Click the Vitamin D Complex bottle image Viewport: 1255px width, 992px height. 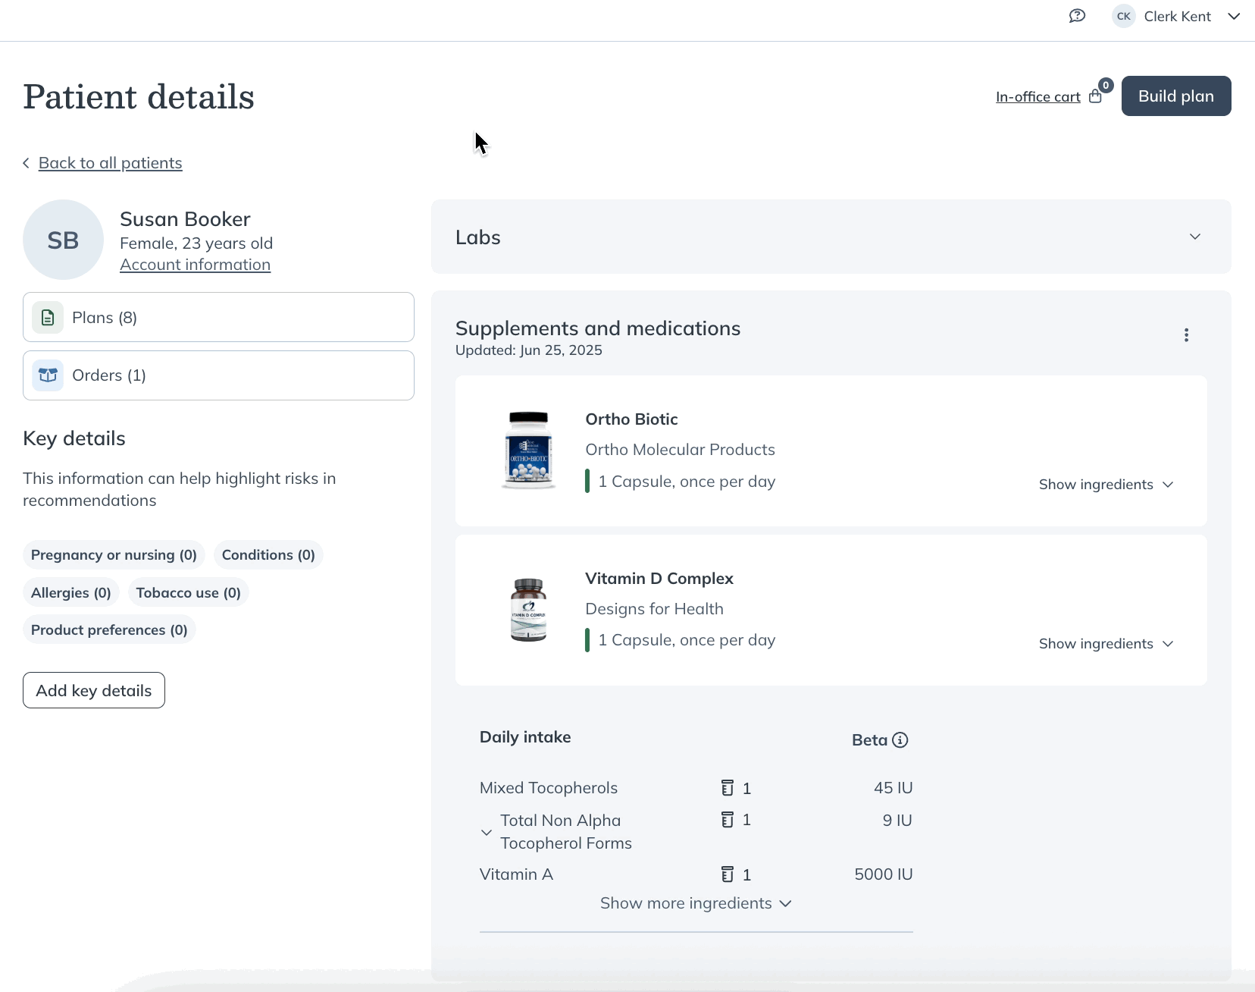tap(528, 610)
